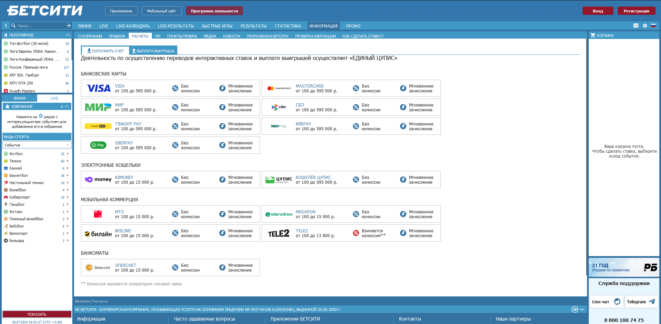Click the red MTS logo
This screenshot has height=324, width=661.
click(98, 214)
